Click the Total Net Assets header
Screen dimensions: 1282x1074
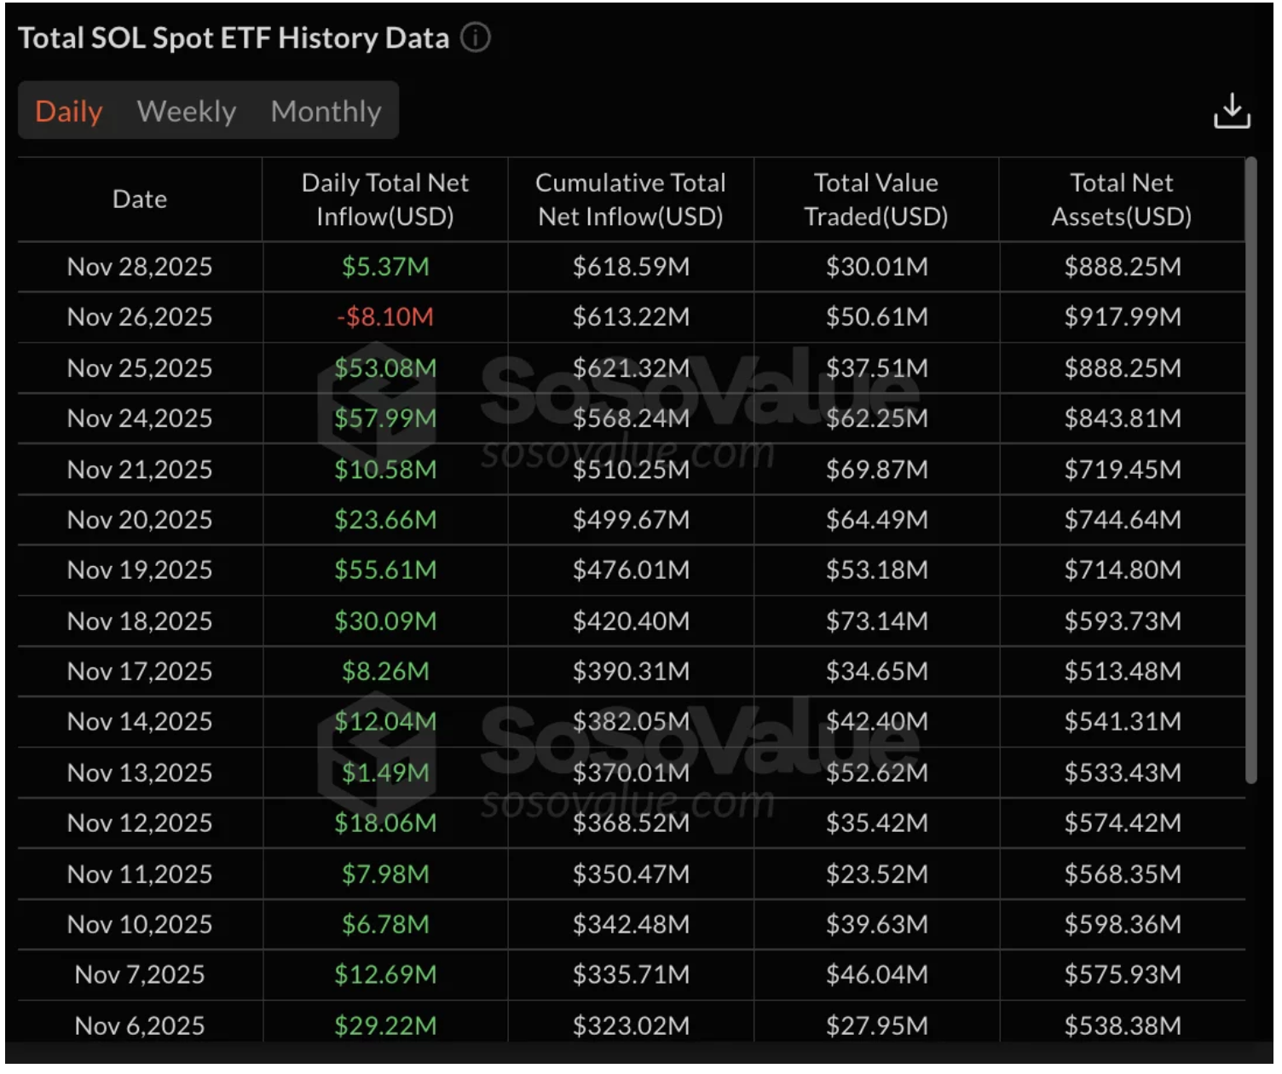coord(1122,199)
